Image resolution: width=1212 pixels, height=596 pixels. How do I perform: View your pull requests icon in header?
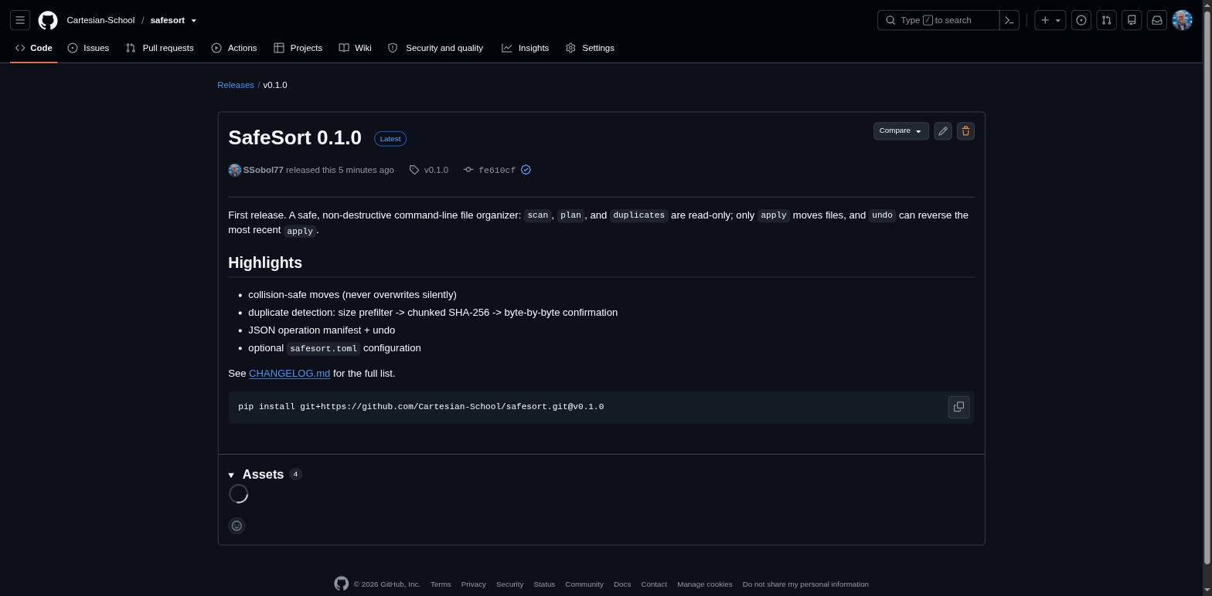(x=1106, y=20)
